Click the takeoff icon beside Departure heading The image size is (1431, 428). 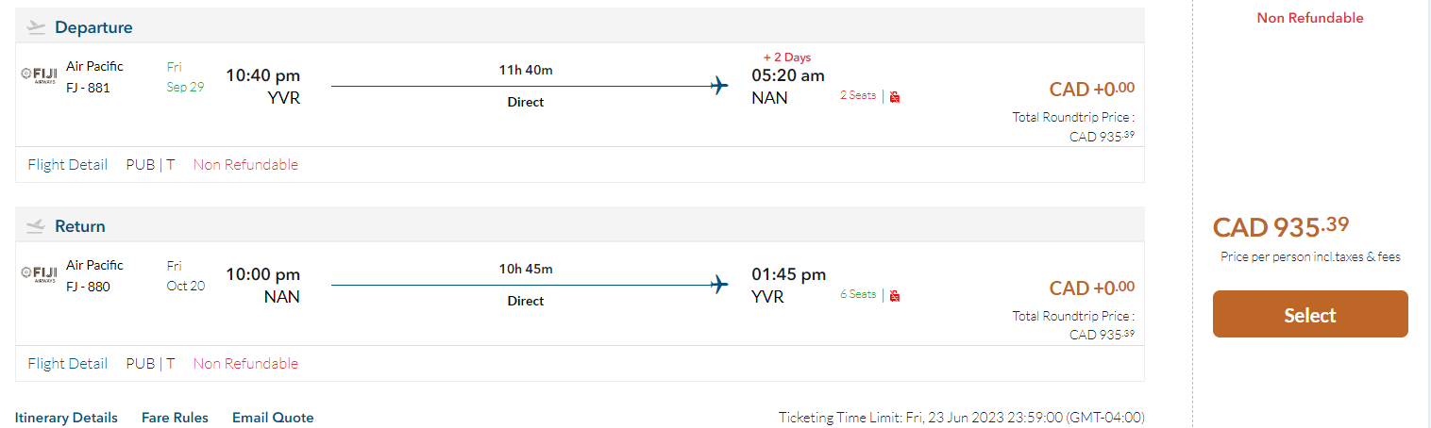click(x=36, y=27)
